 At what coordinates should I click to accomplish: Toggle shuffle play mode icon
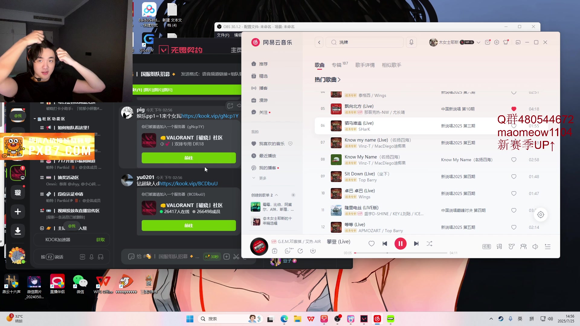pyautogui.click(x=429, y=244)
